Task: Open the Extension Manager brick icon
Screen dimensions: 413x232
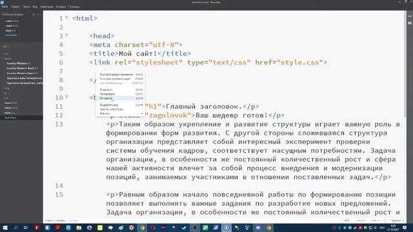Action: [x=410, y=23]
